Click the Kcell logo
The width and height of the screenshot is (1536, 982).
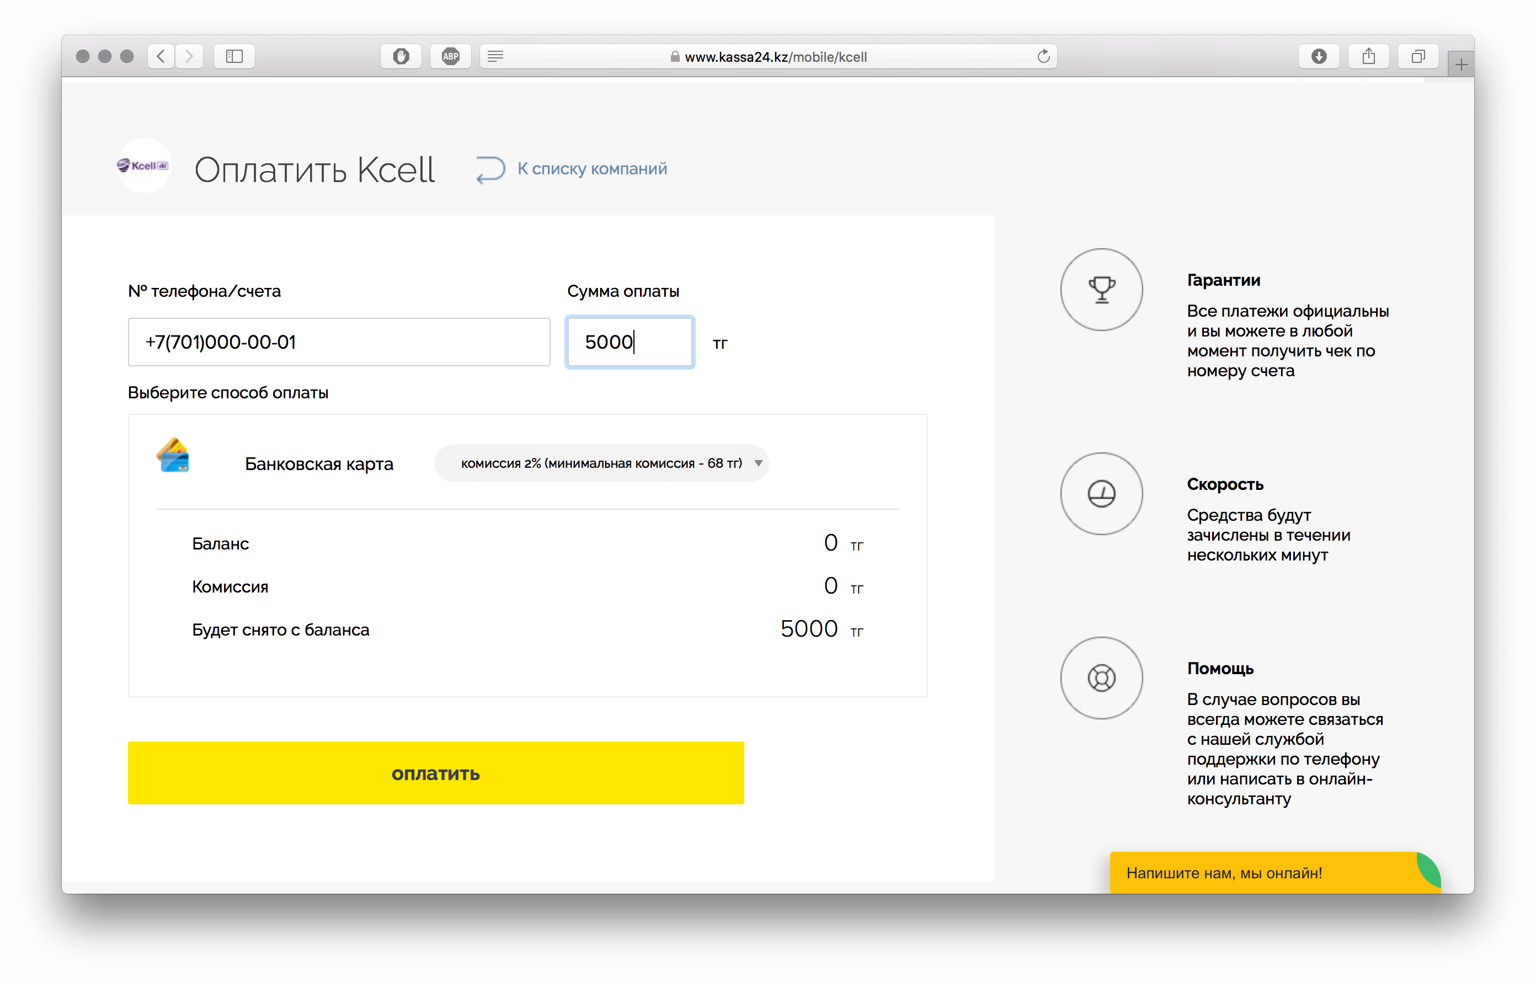(x=143, y=165)
